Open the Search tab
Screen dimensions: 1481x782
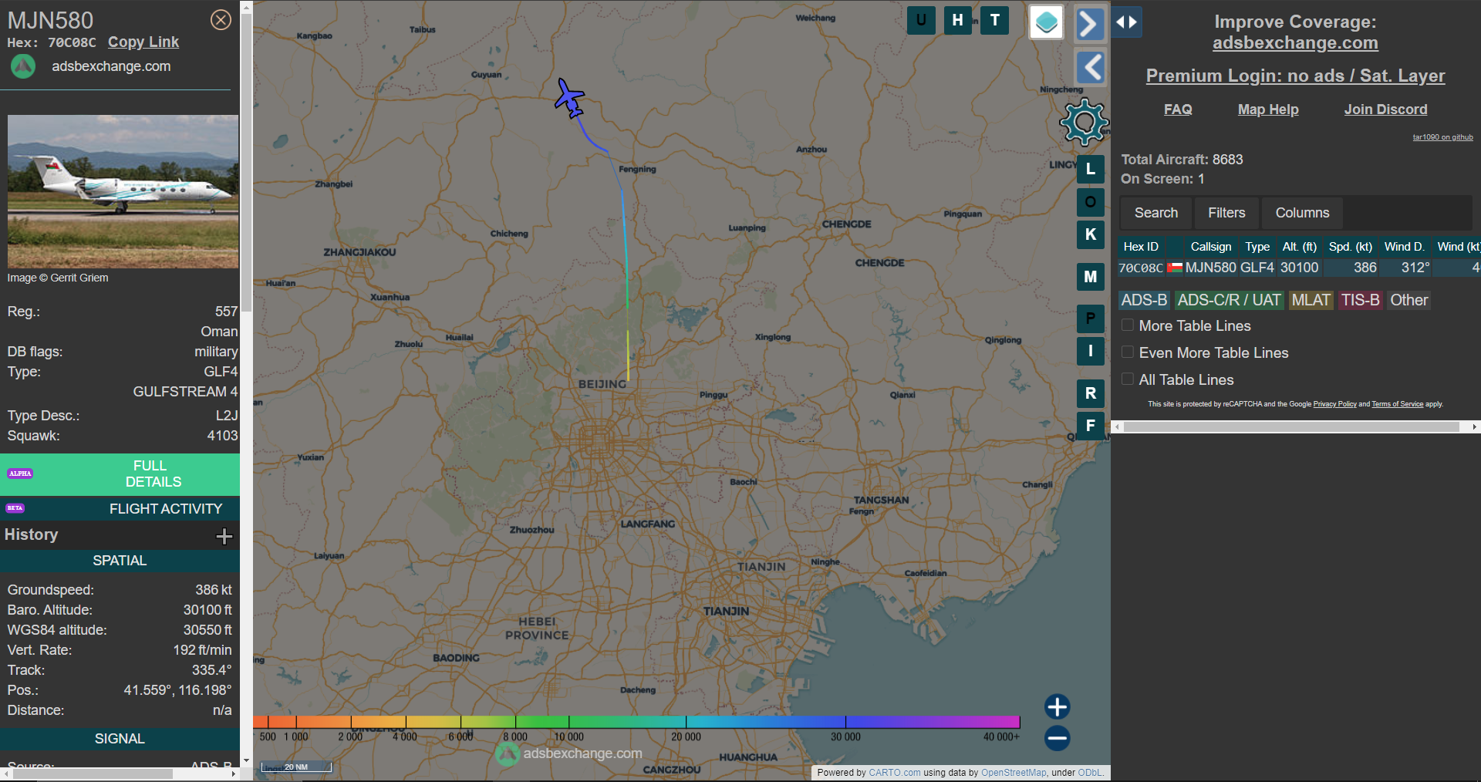pyautogui.click(x=1155, y=213)
